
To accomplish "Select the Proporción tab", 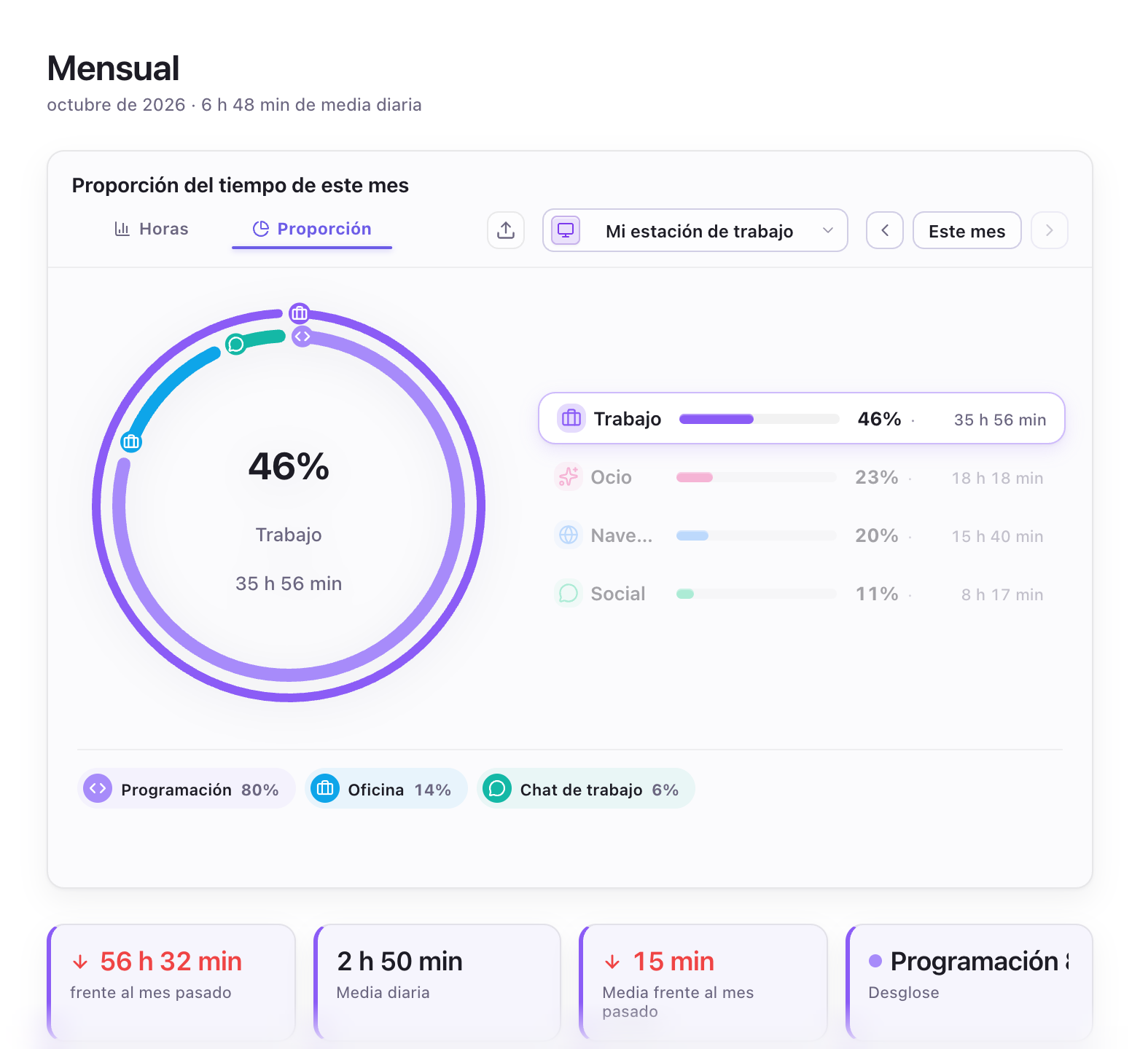I will point(312,229).
